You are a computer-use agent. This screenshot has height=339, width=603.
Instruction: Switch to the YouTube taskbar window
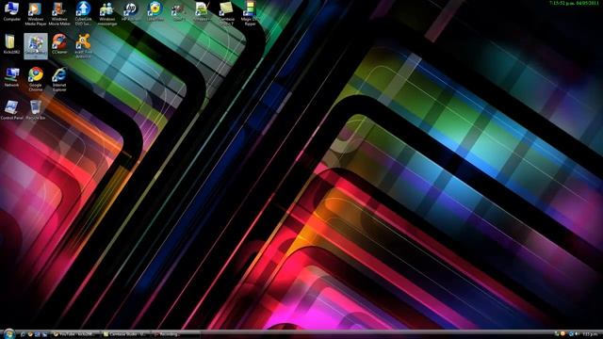pyautogui.click(x=75, y=334)
